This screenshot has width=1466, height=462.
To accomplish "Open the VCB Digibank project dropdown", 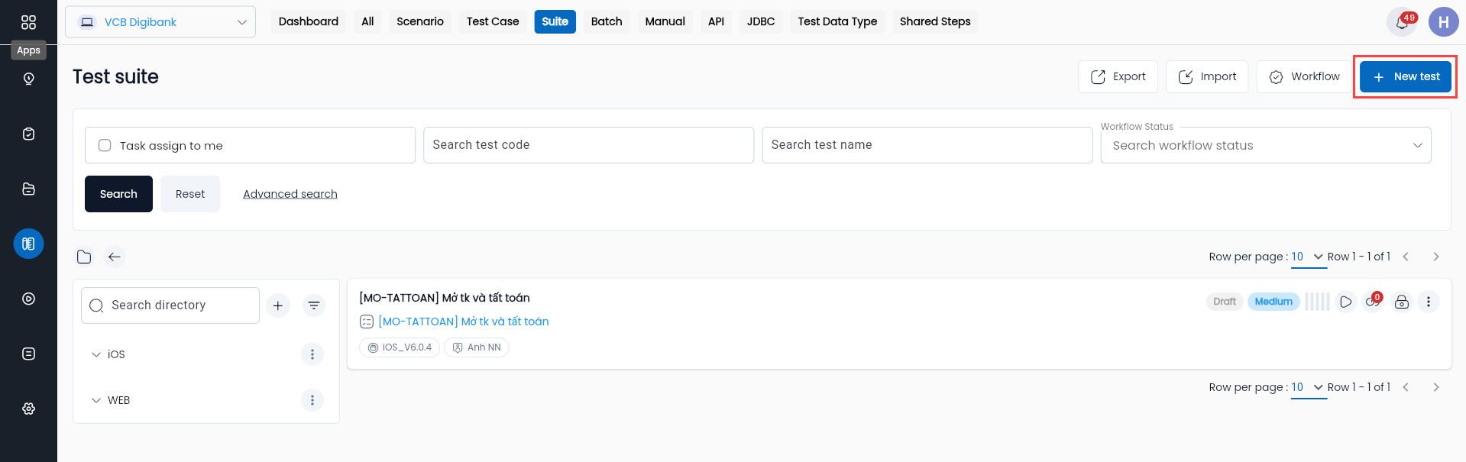I will [160, 22].
